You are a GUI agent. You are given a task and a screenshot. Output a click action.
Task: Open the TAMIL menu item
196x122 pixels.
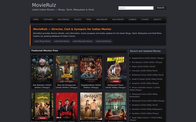[89, 20]
